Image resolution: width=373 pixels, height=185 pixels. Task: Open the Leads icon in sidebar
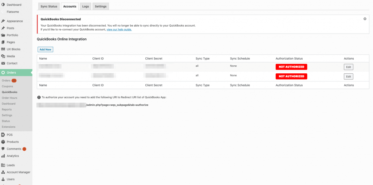(x=3, y=165)
